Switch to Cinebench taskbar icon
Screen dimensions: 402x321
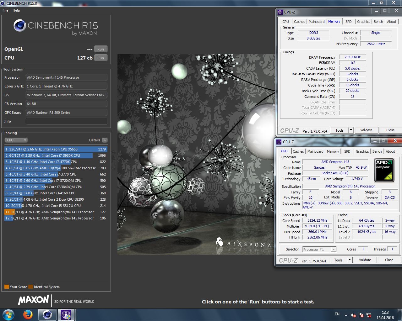[x=47, y=314]
